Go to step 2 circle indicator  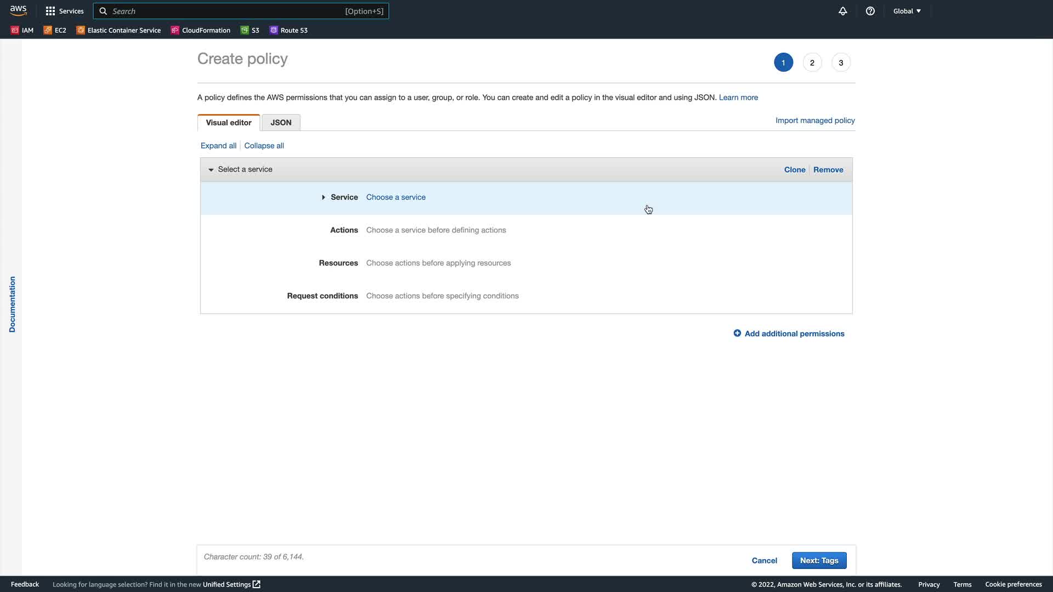(x=812, y=62)
